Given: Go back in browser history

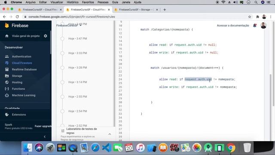Looking at the screenshot, I should pos(4,17).
